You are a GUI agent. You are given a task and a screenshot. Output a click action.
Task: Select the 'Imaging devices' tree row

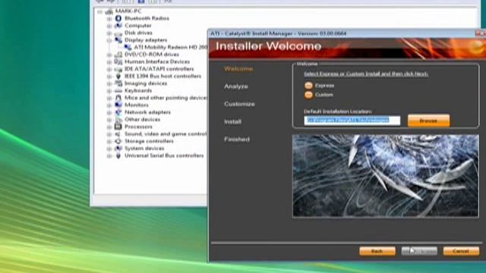[x=146, y=83]
